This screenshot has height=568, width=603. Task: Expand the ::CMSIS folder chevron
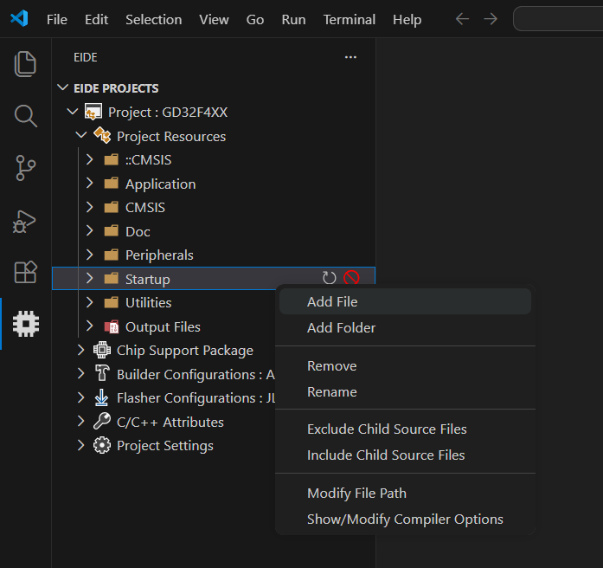point(90,159)
